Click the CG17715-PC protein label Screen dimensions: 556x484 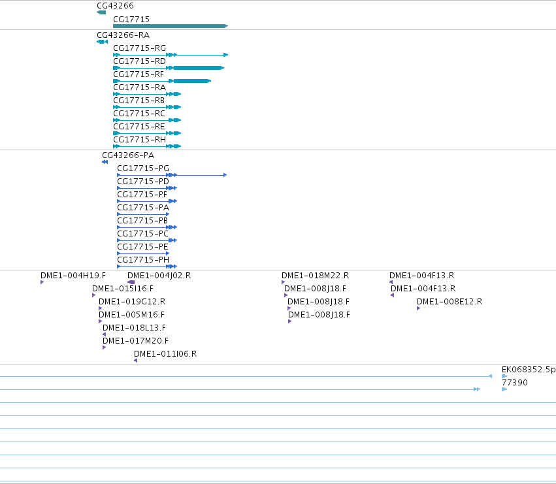142,234
